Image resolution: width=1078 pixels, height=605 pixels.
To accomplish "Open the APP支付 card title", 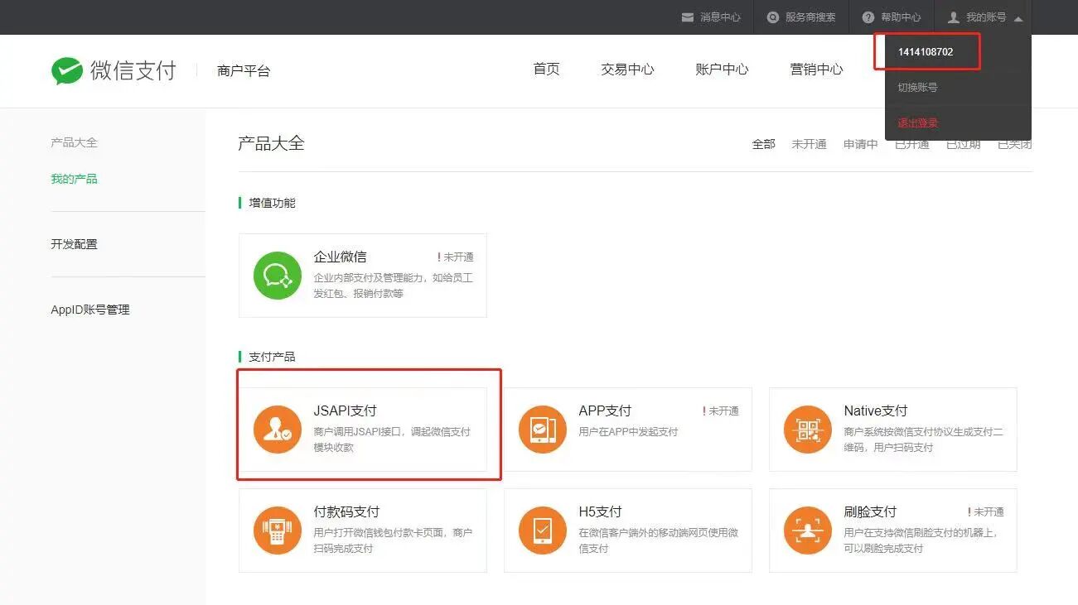I will pyautogui.click(x=605, y=411).
